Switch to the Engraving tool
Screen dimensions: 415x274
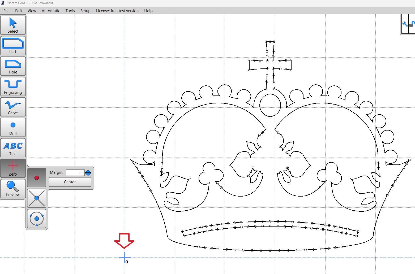(x=13, y=86)
